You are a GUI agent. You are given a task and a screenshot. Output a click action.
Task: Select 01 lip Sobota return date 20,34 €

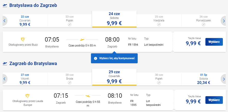203,79
